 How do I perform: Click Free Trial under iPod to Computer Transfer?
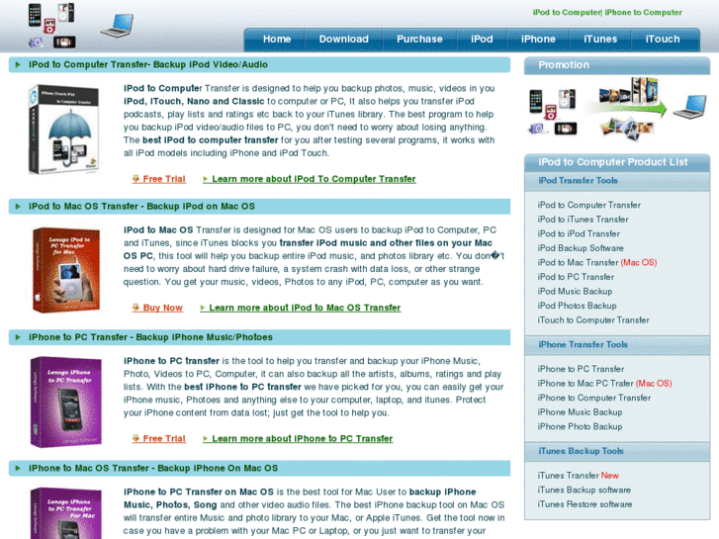164,179
